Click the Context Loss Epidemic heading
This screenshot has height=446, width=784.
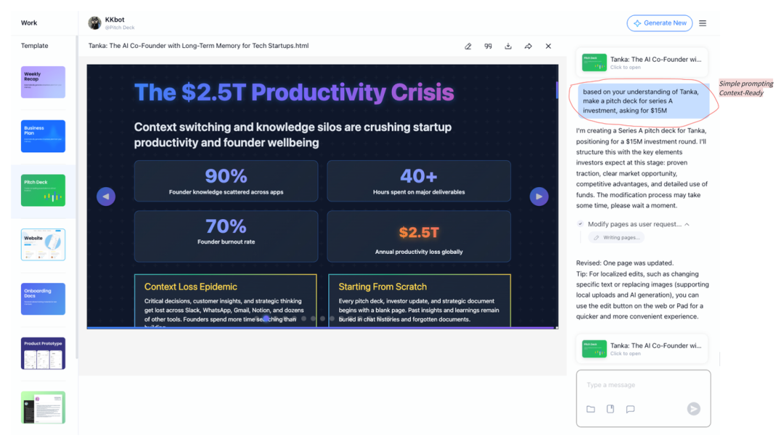pos(190,286)
